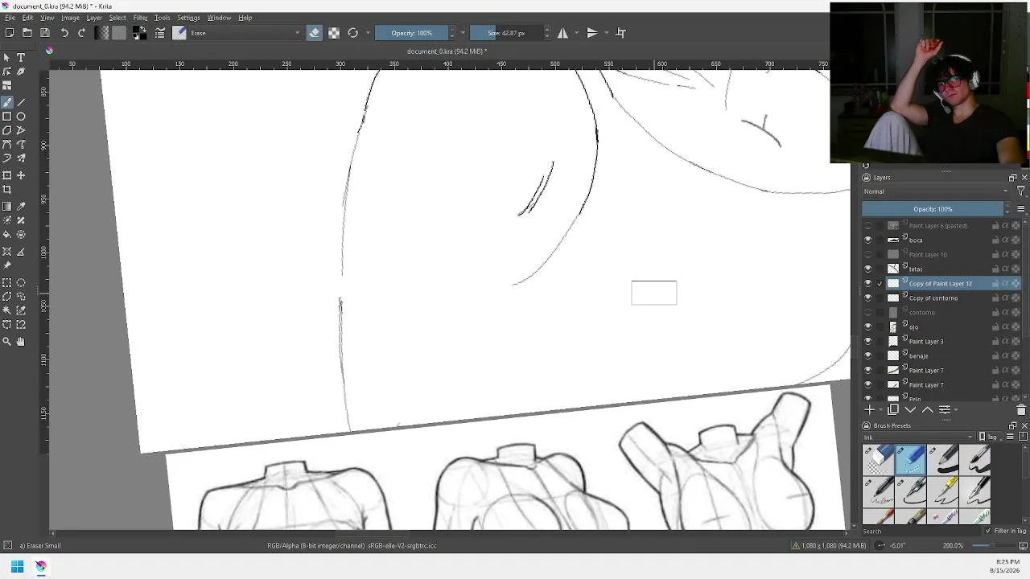
Task: Click the Krita icon in taskbar
Action: [41, 566]
